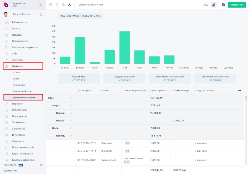Click the Финансы wallet icon

(7, 66)
